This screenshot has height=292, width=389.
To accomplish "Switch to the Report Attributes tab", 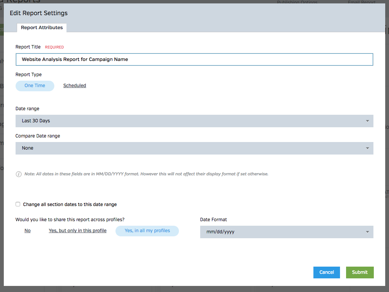I will pos(42,28).
